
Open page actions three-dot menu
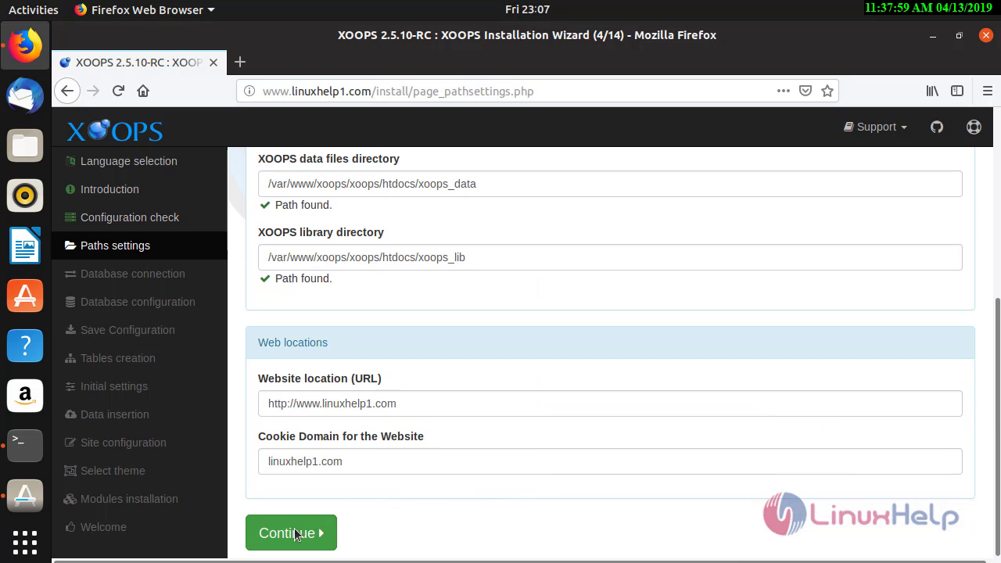(783, 91)
